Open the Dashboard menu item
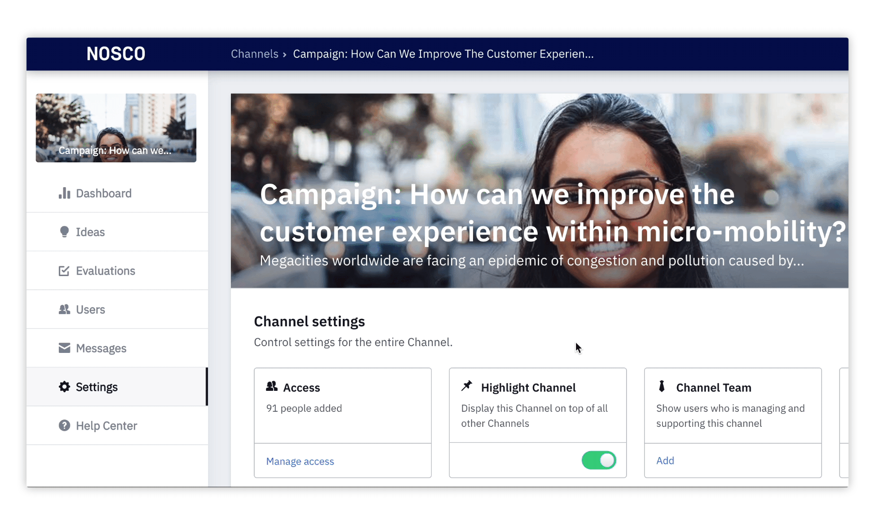Screen dimensions: 875x525 click(117, 193)
